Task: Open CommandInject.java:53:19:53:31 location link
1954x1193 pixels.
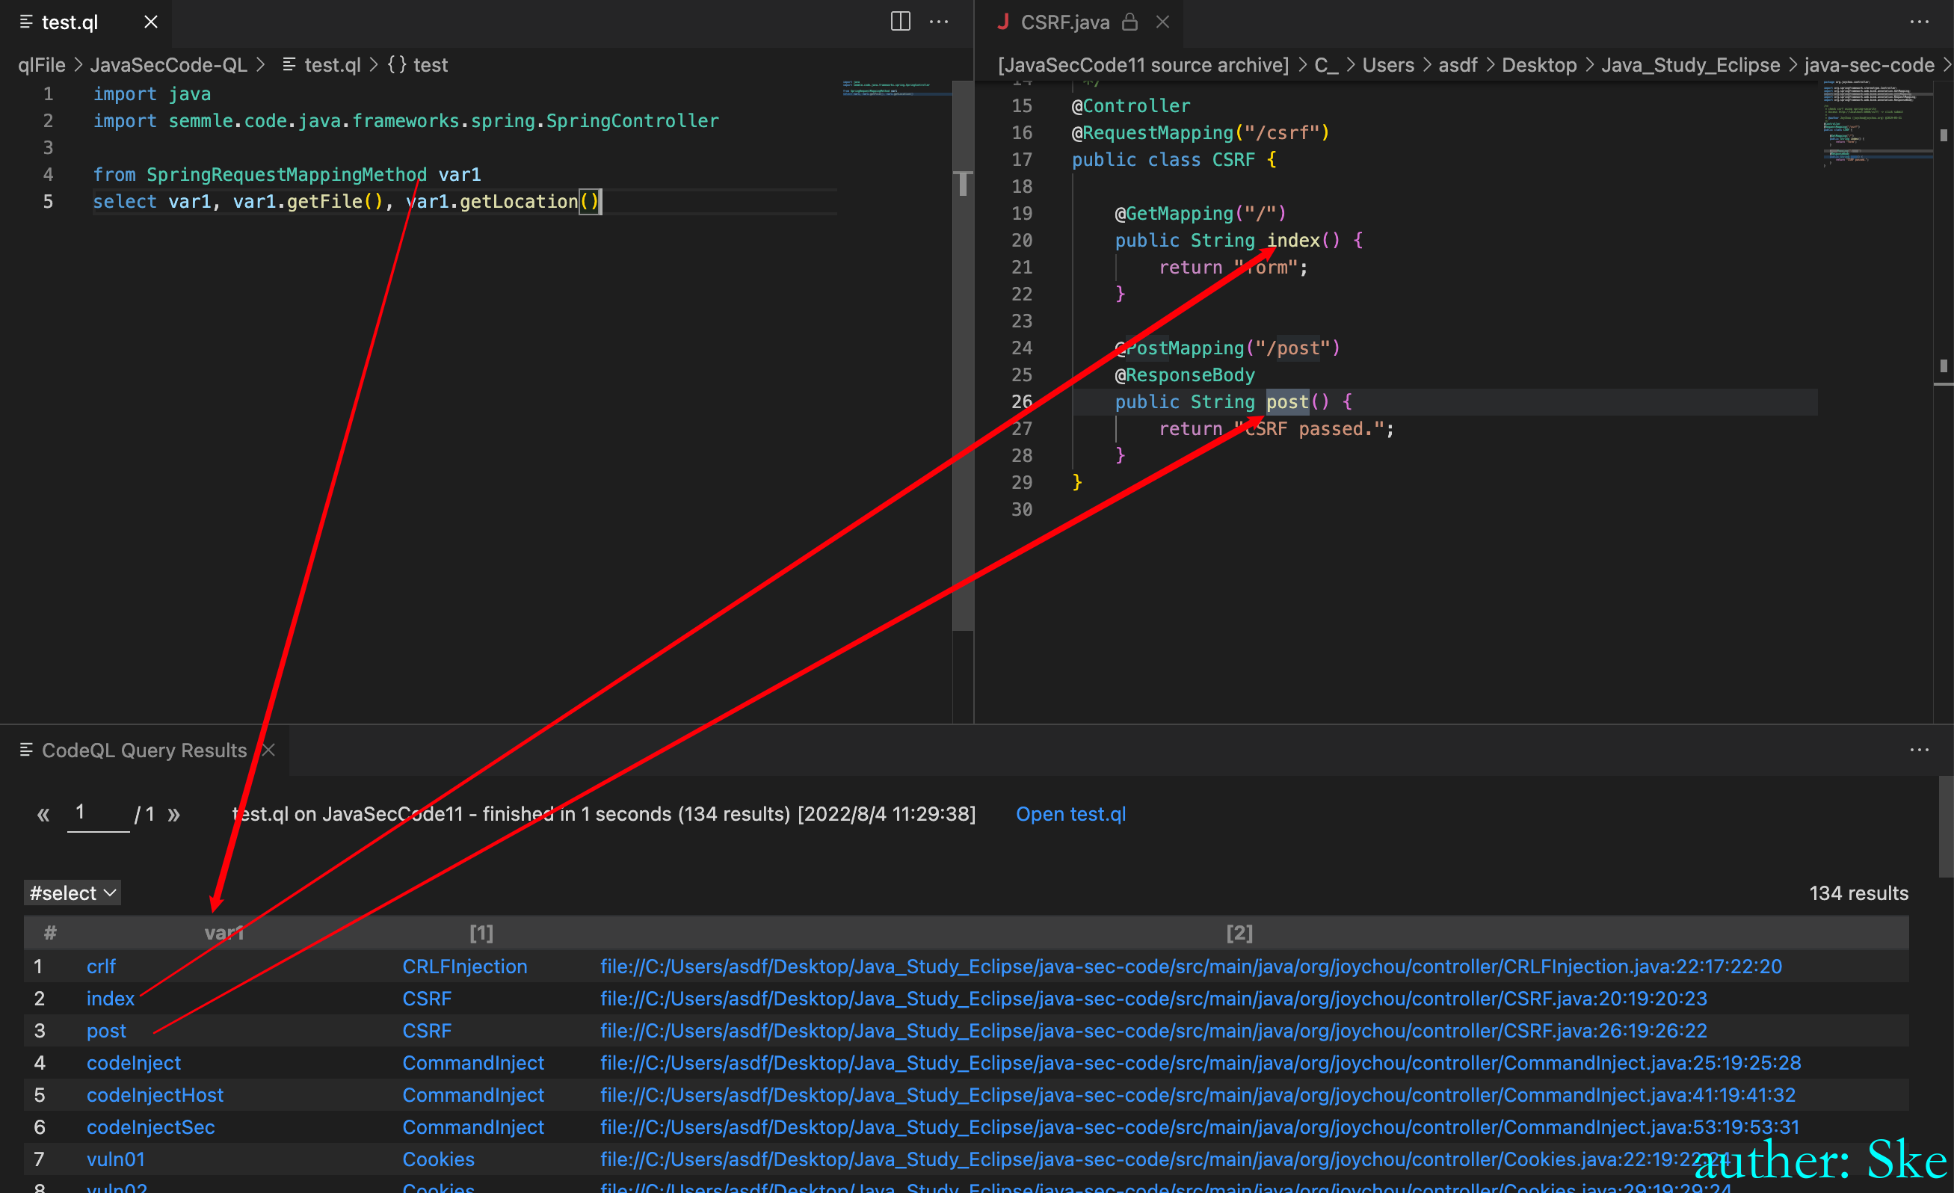Action: tap(1200, 1127)
